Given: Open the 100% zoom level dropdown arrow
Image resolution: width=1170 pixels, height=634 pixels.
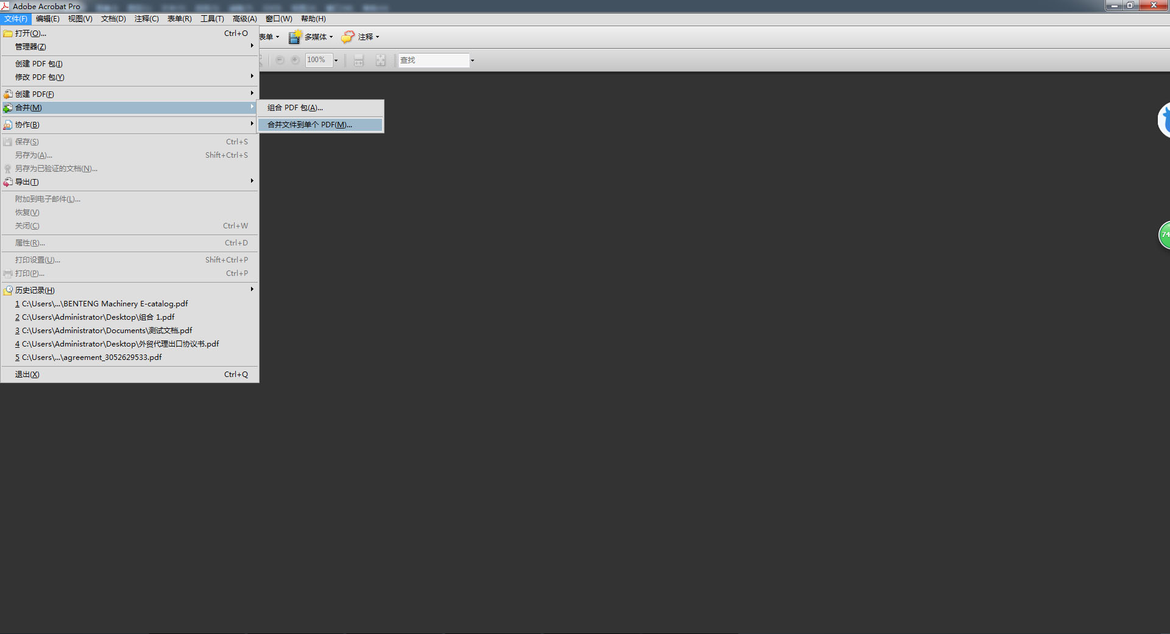Looking at the screenshot, I should (336, 60).
